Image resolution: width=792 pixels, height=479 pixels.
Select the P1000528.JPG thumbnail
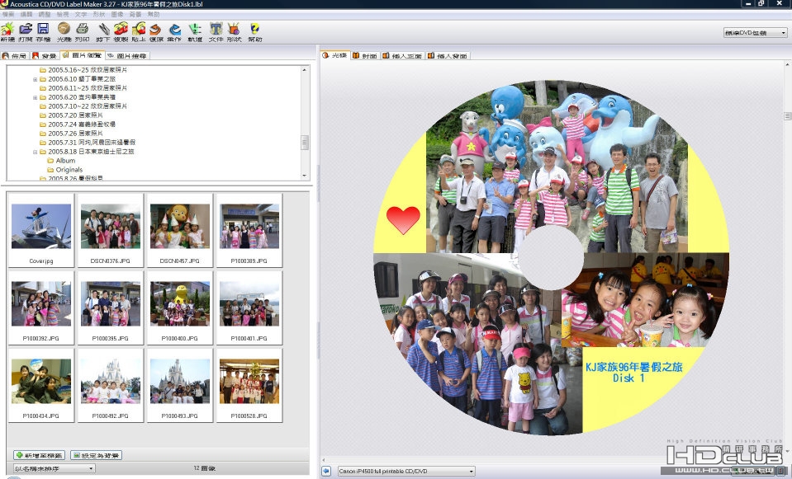point(249,386)
